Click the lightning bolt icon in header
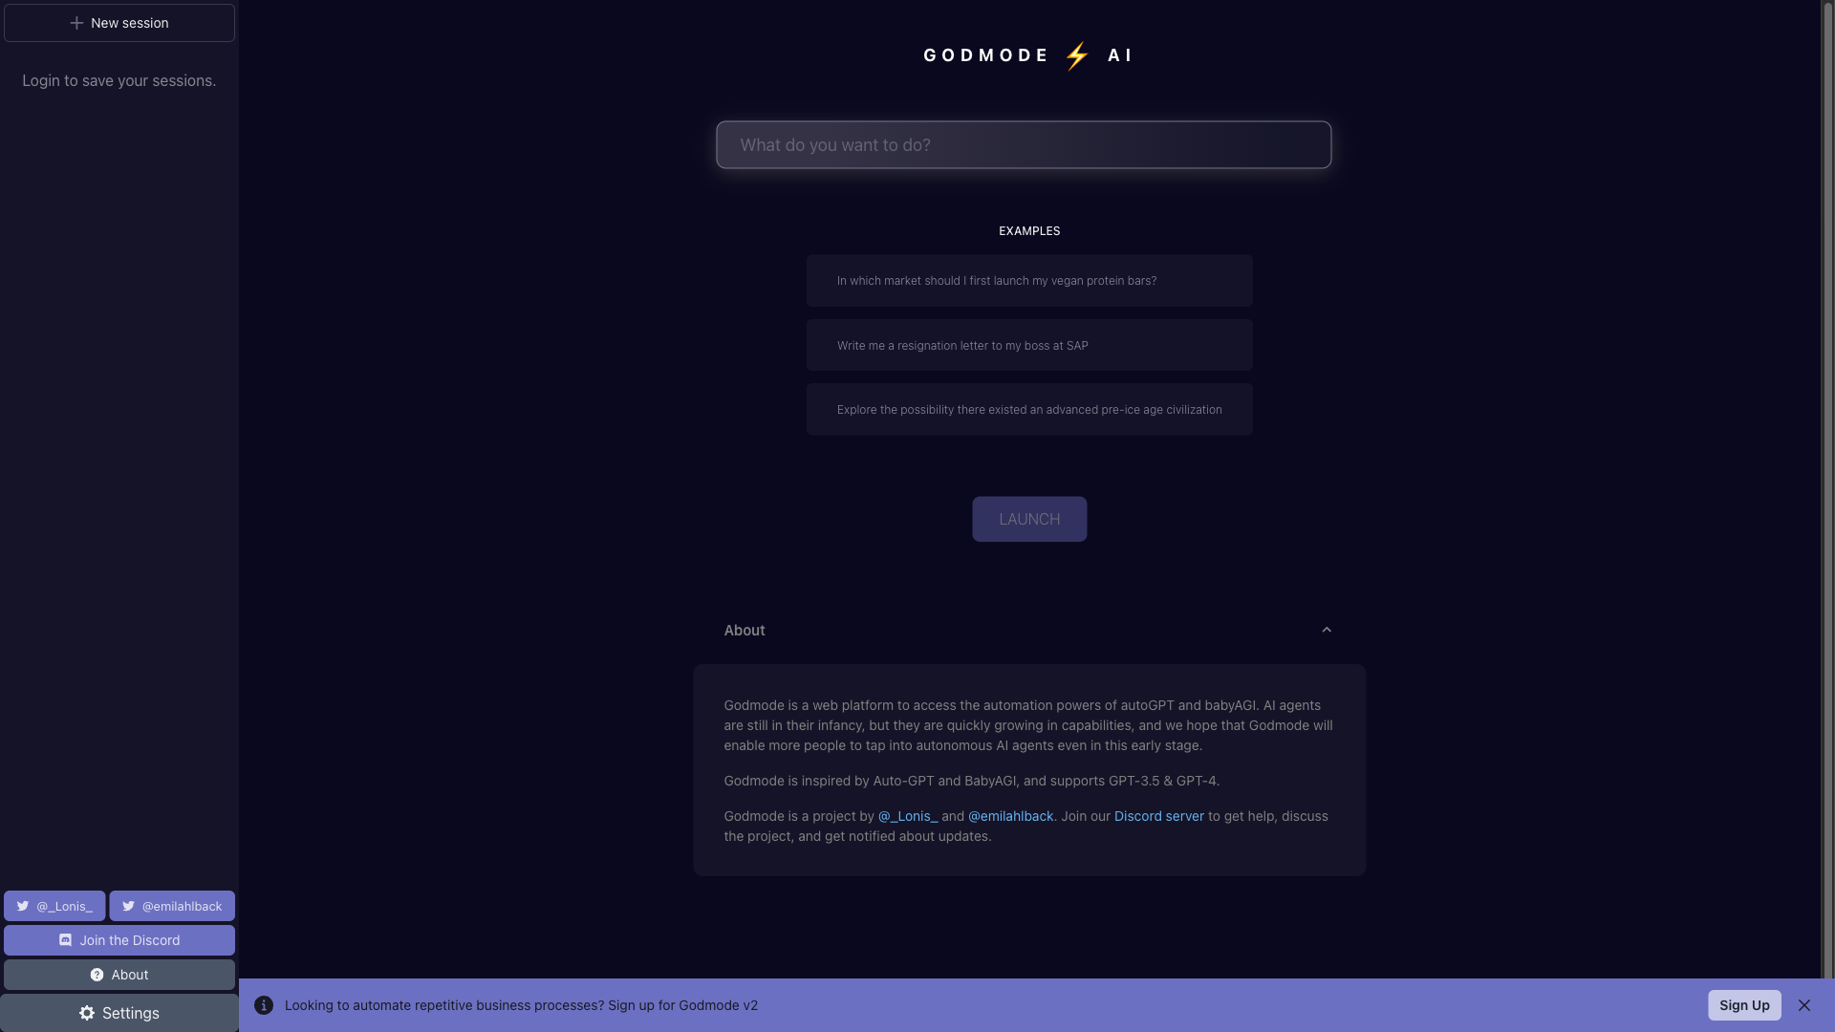The image size is (1835, 1032). [1076, 55]
